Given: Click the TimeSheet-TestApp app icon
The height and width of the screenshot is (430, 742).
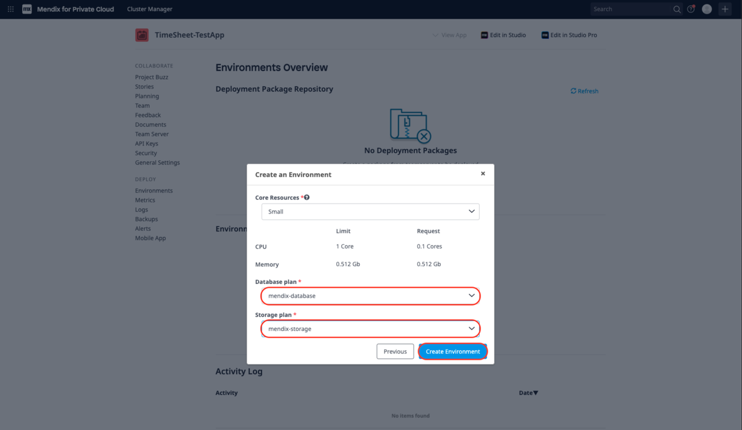Looking at the screenshot, I should (142, 35).
